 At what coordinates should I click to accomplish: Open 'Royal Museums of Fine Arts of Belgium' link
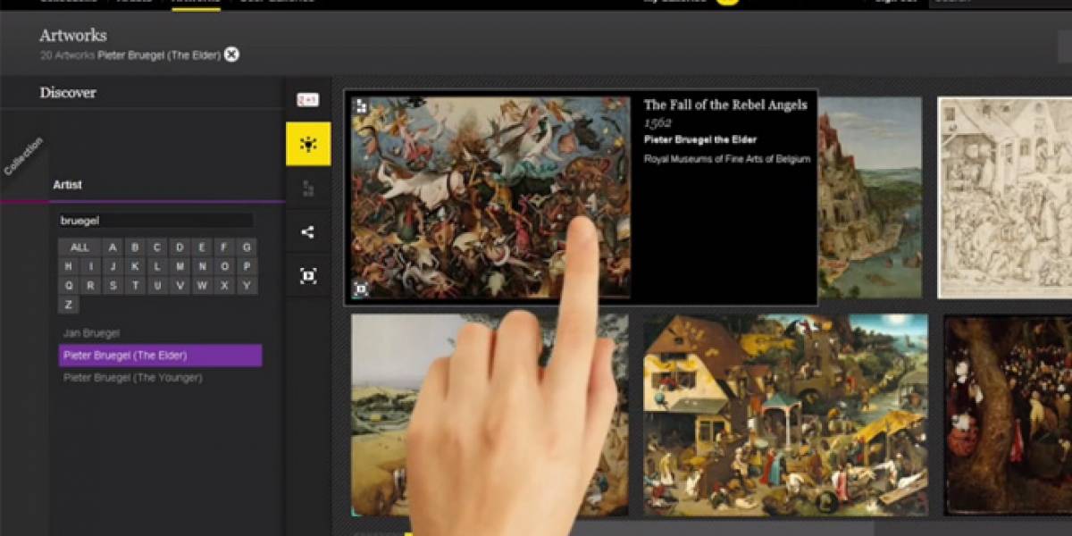click(x=727, y=159)
